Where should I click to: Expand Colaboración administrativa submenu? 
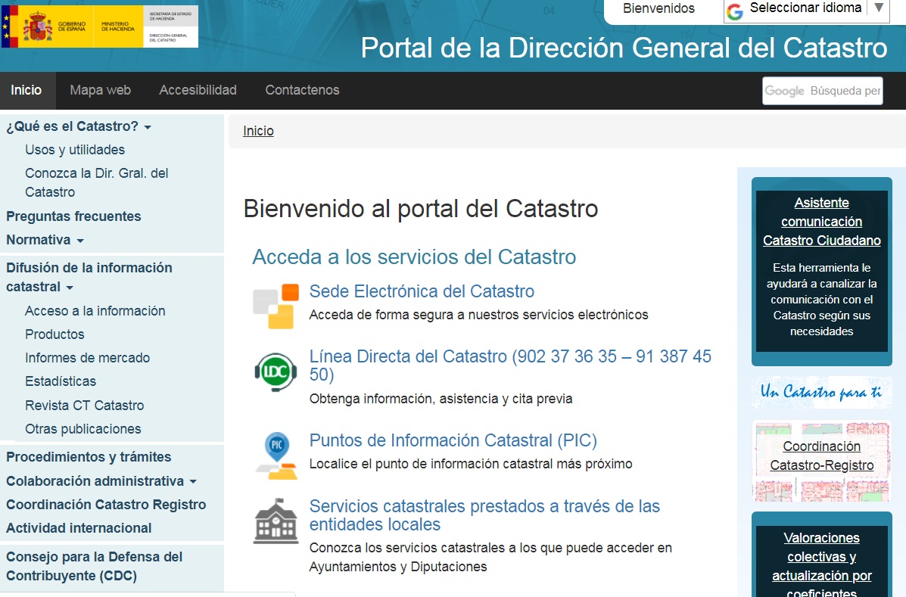tap(101, 481)
